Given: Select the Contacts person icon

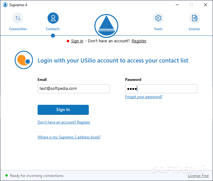Looking at the screenshot, I should tap(53, 18).
